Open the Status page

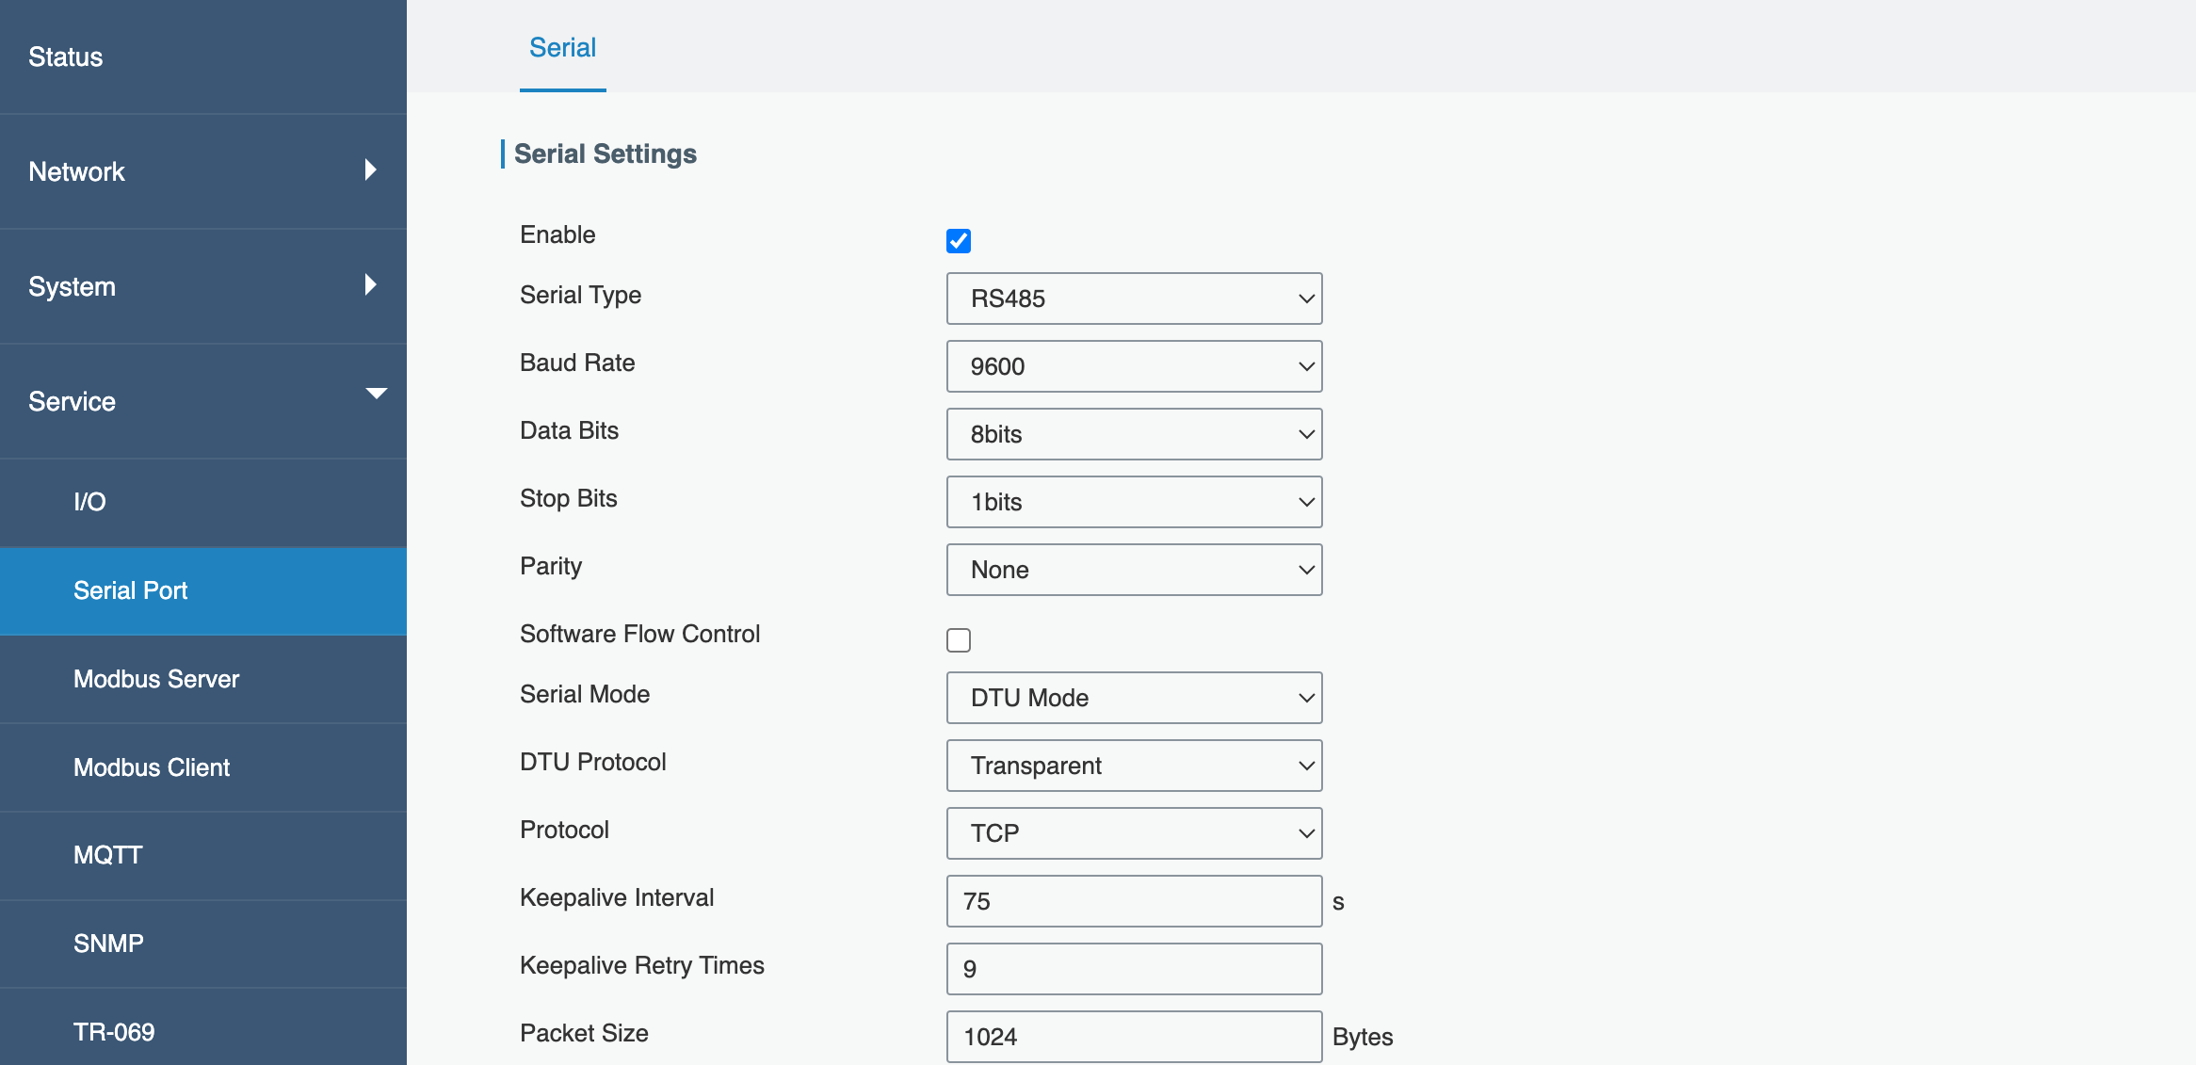[x=66, y=57]
